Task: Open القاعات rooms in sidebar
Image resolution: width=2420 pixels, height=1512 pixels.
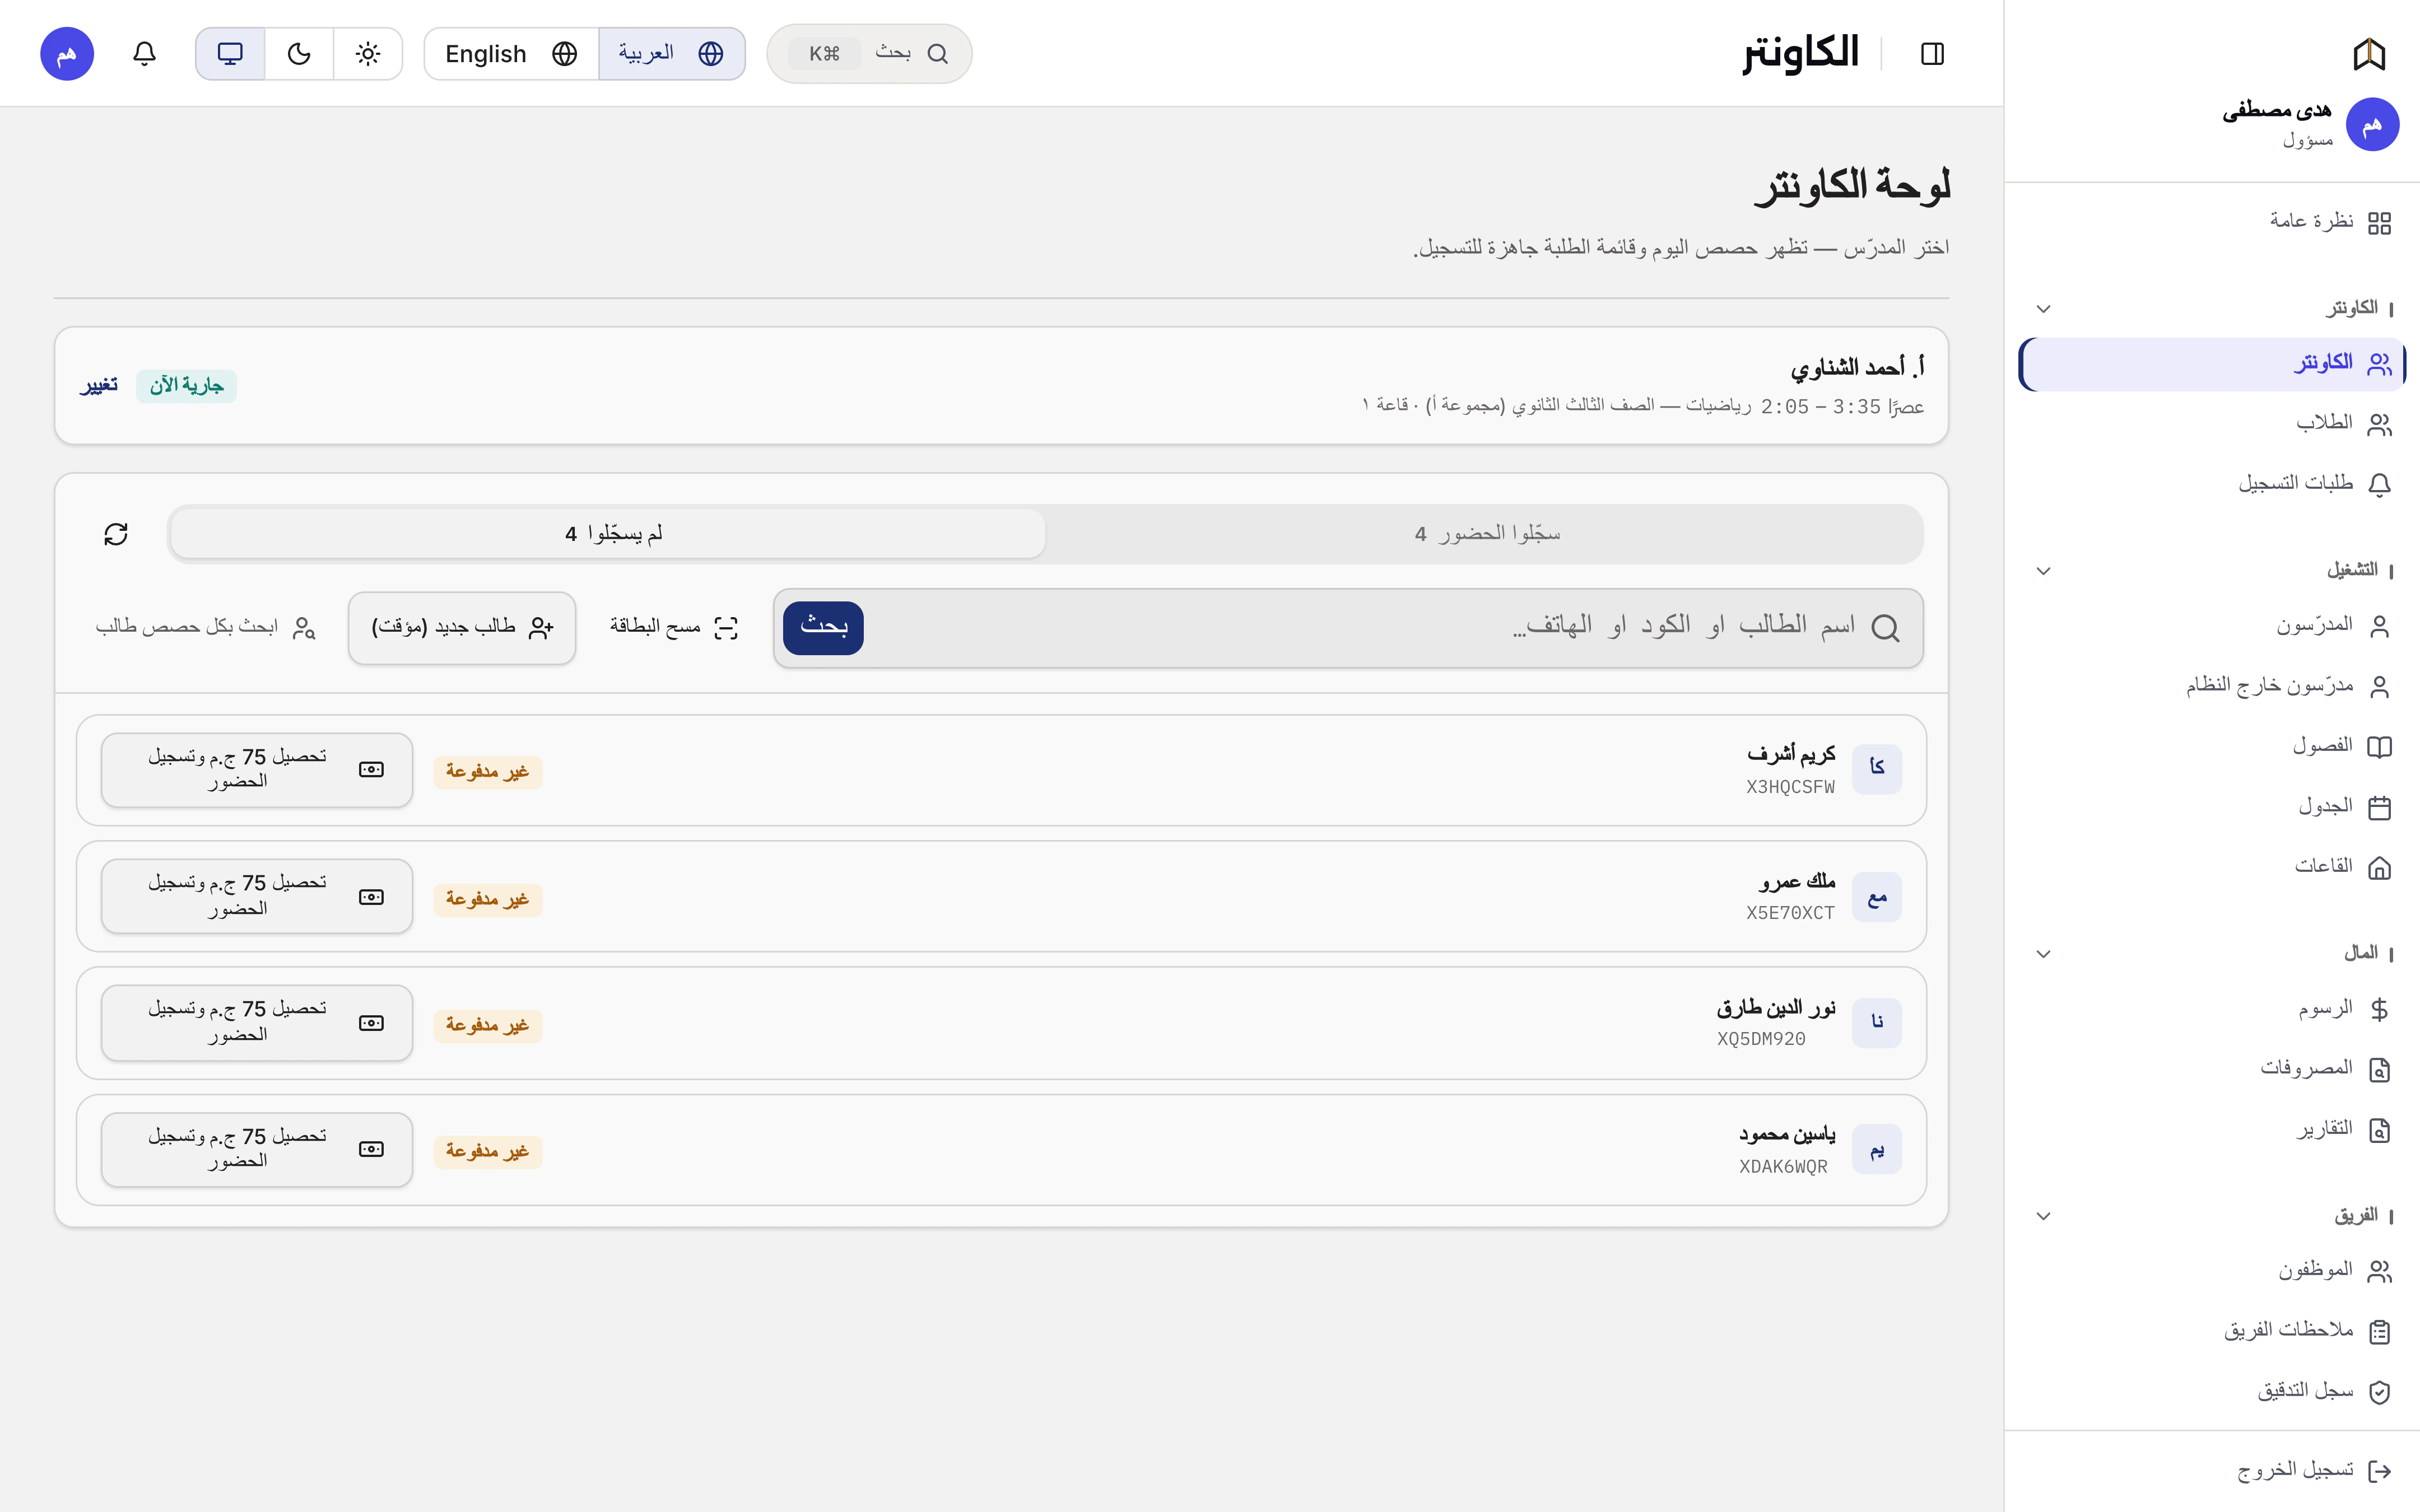Action: [x=2212, y=867]
